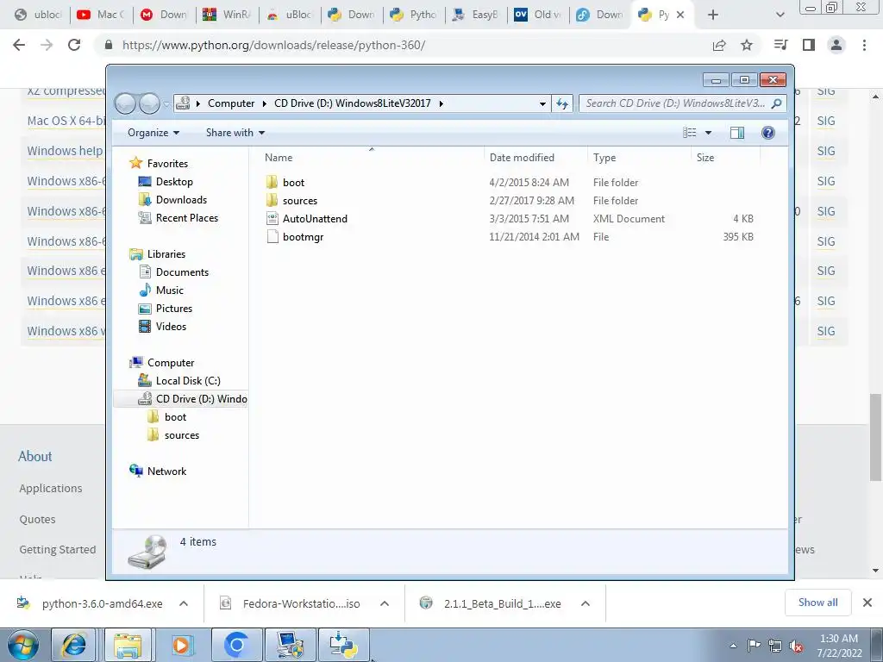Click Computer breadcrumb in address bar
The image size is (883, 662).
coord(231,103)
